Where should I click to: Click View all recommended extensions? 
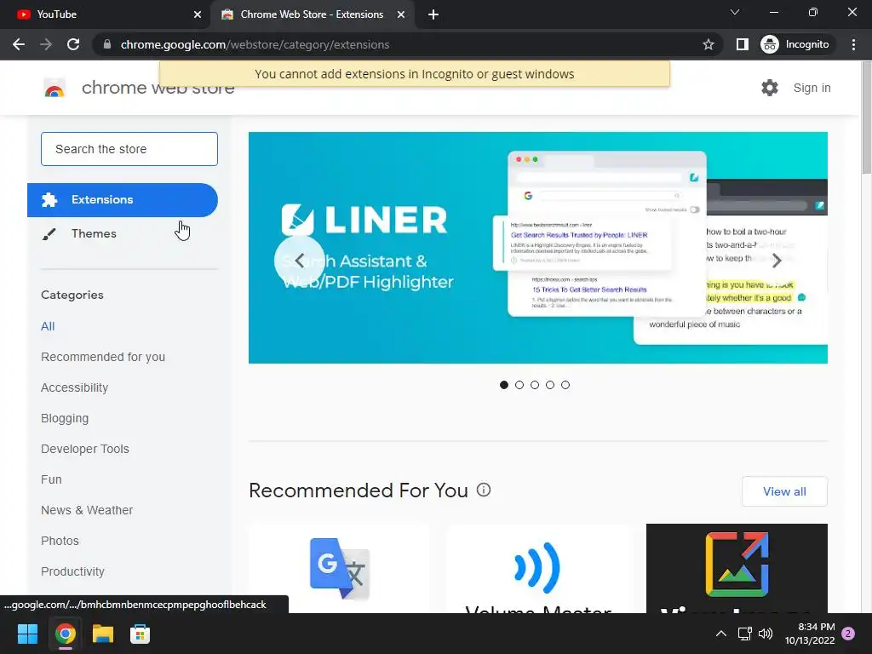(x=784, y=491)
